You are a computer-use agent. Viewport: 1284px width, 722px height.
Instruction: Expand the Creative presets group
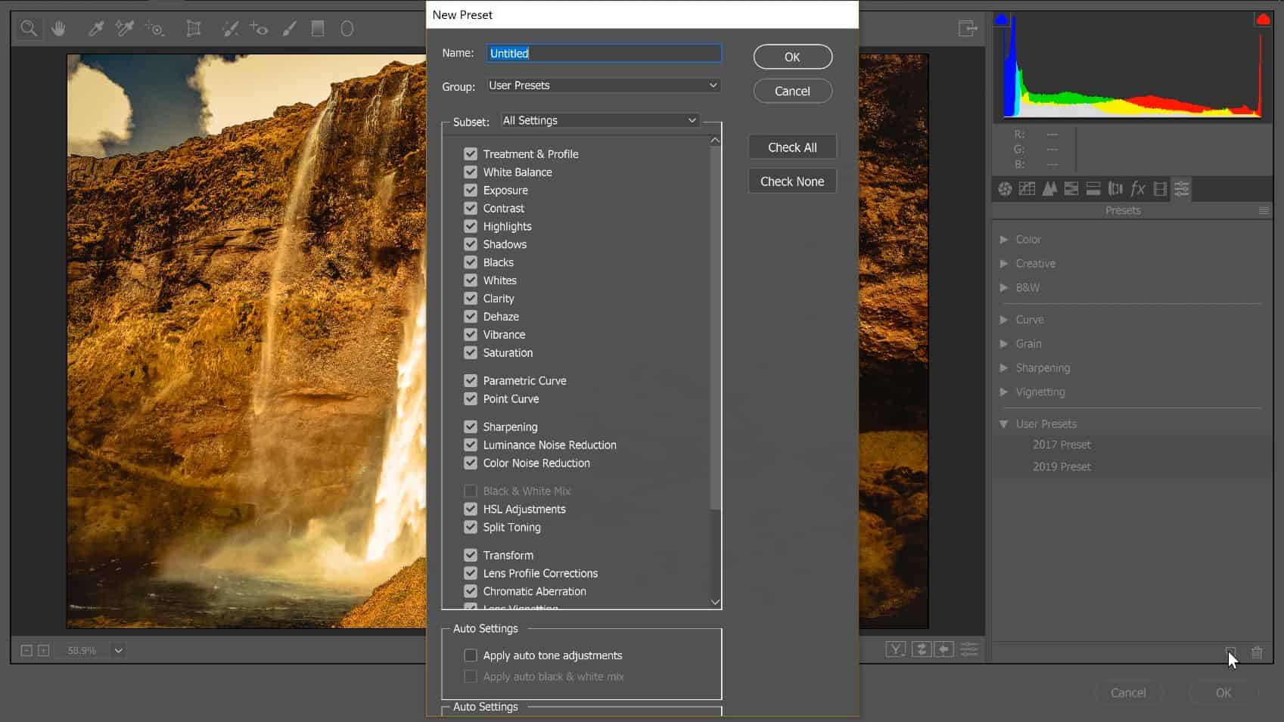click(1004, 264)
